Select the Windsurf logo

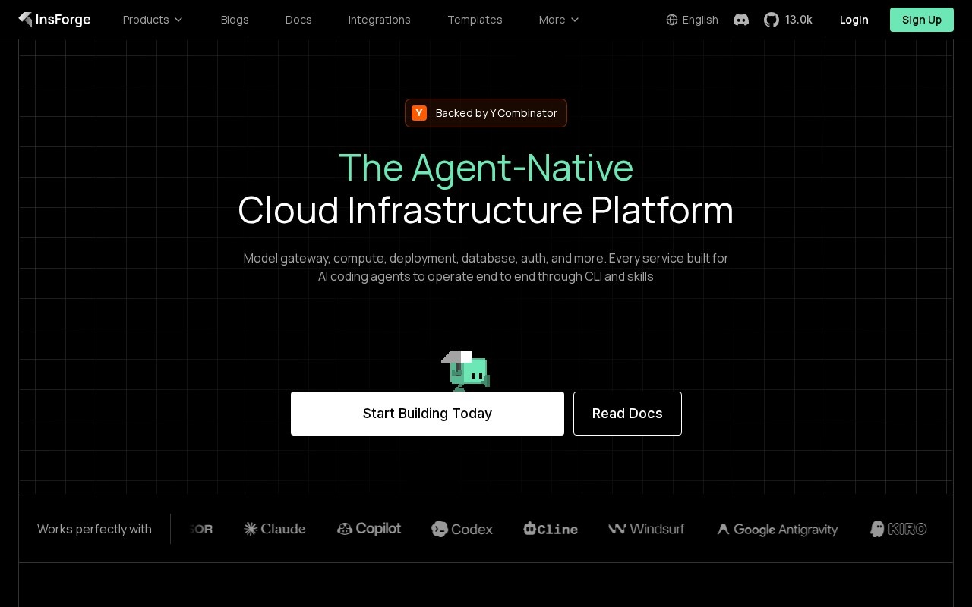point(646,529)
